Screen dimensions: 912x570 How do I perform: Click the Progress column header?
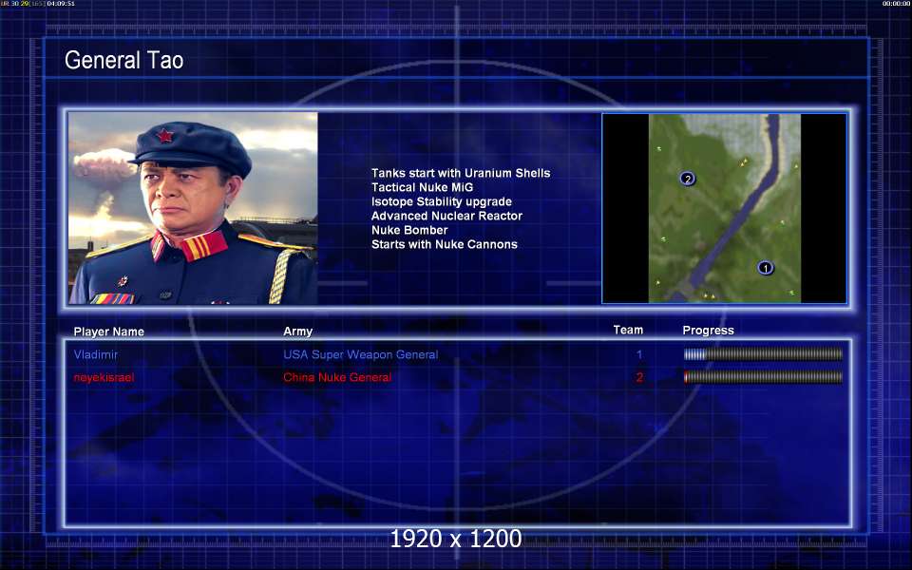[x=708, y=331]
